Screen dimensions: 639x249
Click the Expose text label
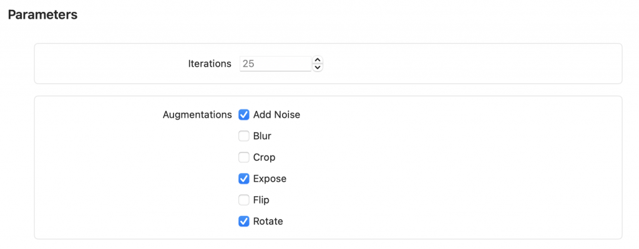[270, 179]
